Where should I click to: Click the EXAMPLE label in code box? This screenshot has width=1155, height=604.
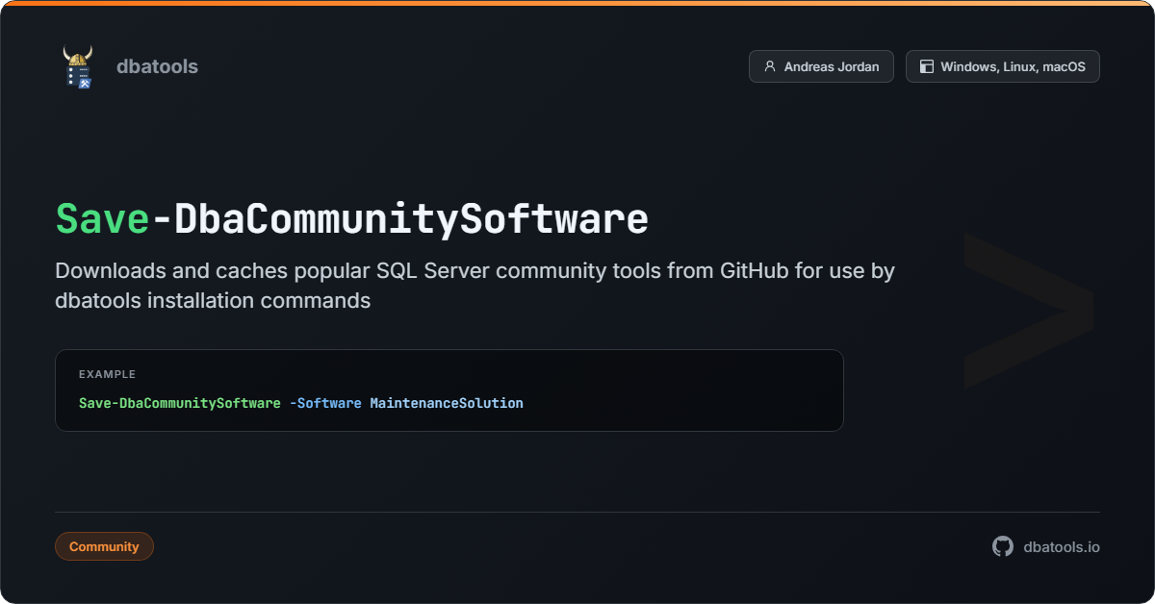[x=107, y=374]
